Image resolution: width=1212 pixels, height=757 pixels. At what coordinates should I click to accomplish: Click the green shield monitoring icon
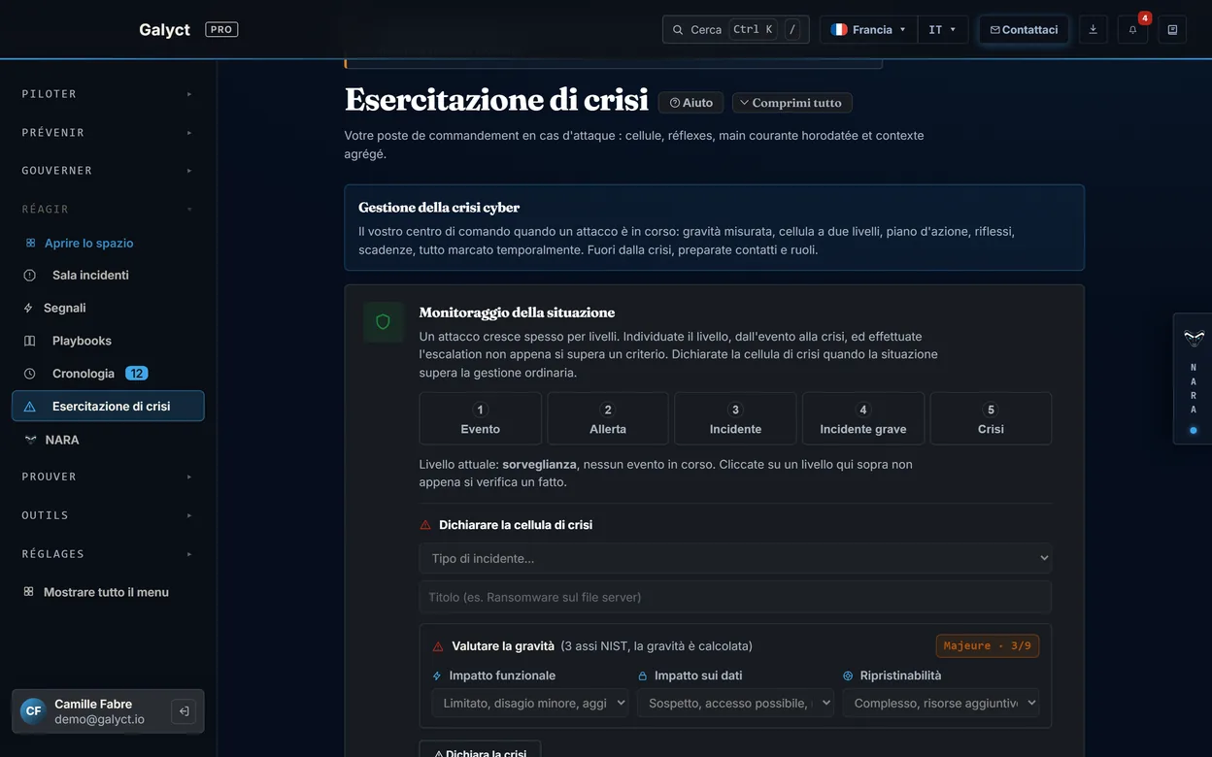pos(383,322)
